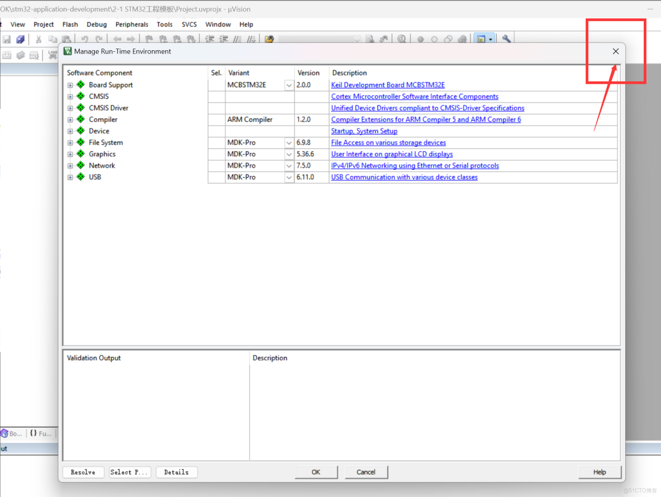Close the Manage Run-Time Environment dialog
The image size is (661, 497).
(615, 51)
